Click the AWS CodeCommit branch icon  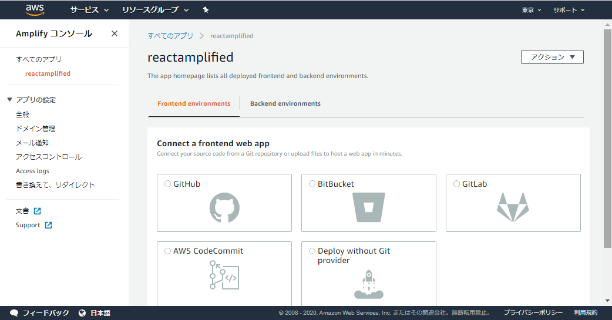[x=224, y=275]
